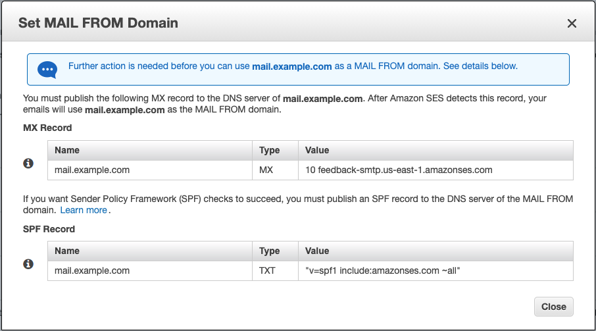Click Value column header in MX Record table
This screenshot has height=331, width=596.
point(317,150)
